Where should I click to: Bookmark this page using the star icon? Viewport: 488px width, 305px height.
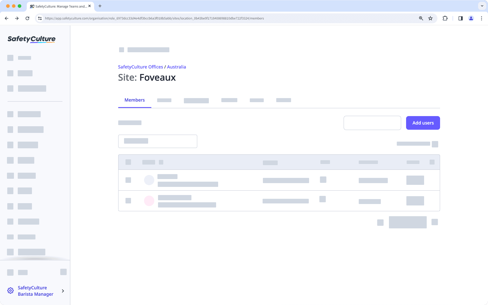click(430, 18)
